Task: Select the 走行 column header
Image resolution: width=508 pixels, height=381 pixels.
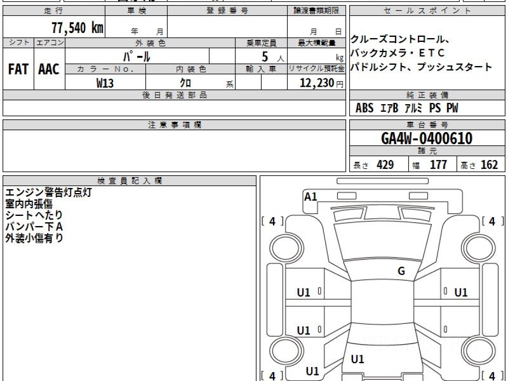Action: click(x=53, y=11)
